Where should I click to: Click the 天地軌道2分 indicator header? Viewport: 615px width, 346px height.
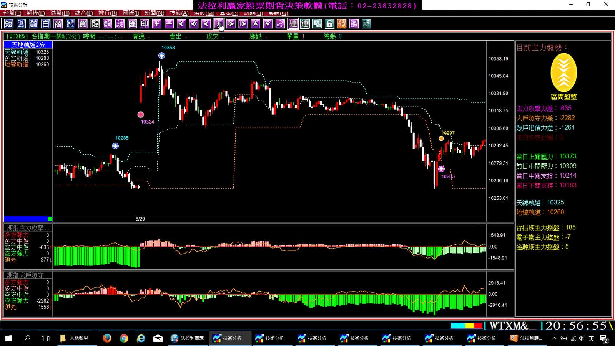pyautogui.click(x=28, y=45)
